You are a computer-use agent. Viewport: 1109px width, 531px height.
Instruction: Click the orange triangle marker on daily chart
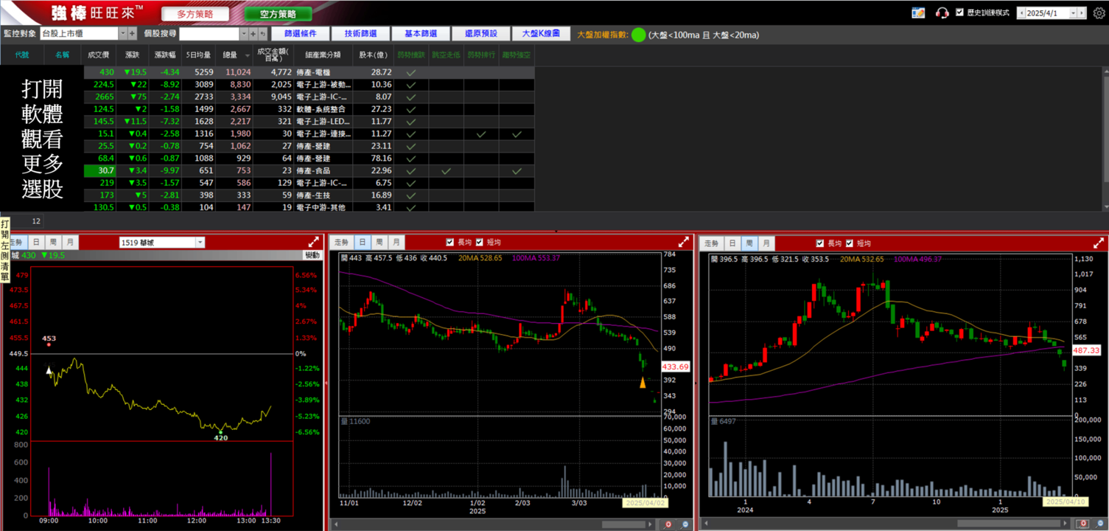(643, 382)
